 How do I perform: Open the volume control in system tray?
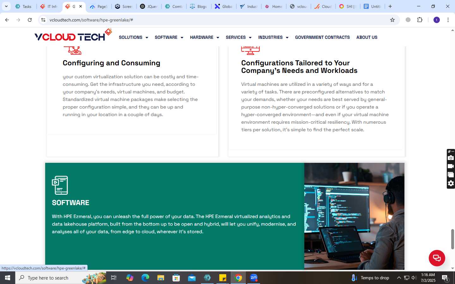tap(414, 278)
